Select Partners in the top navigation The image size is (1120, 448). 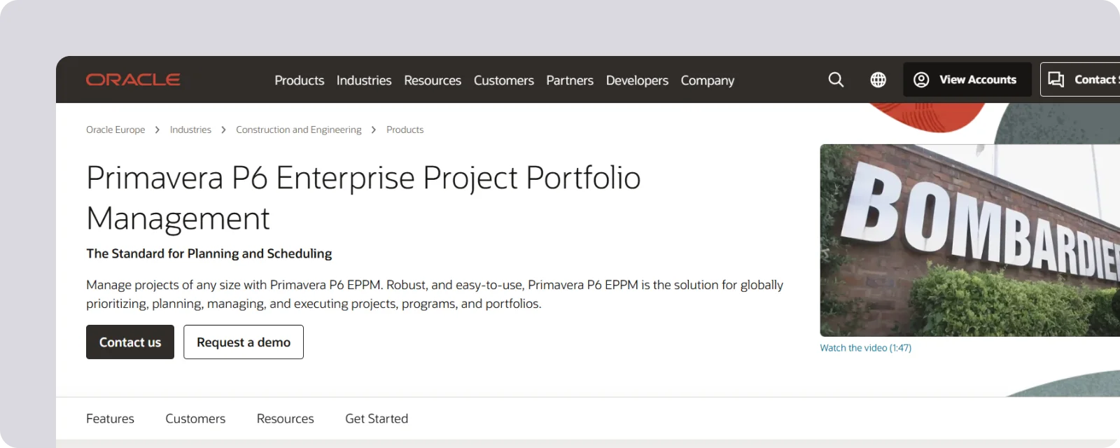click(569, 80)
